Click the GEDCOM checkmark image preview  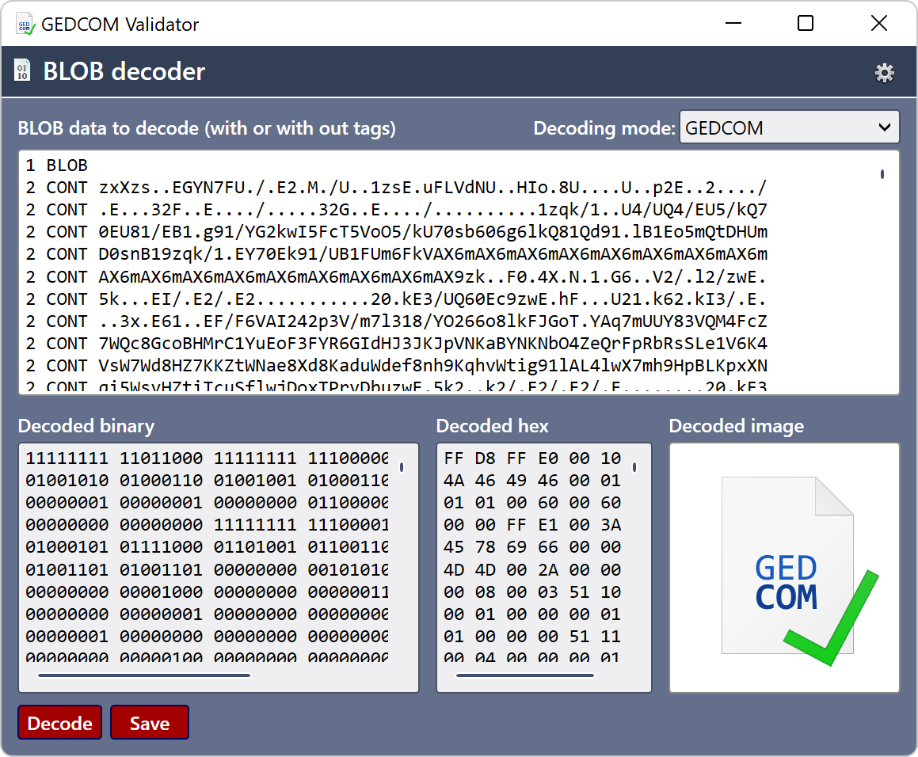(783, 566)
